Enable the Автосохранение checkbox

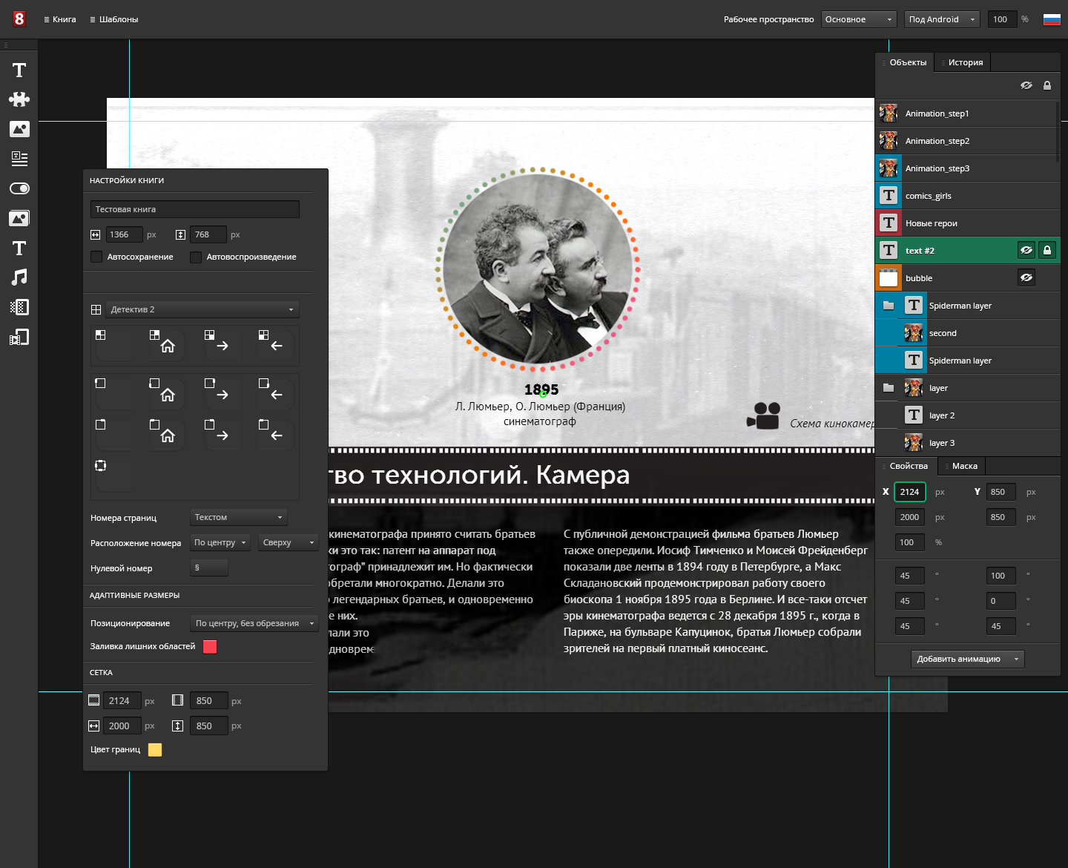pos(96,257)
